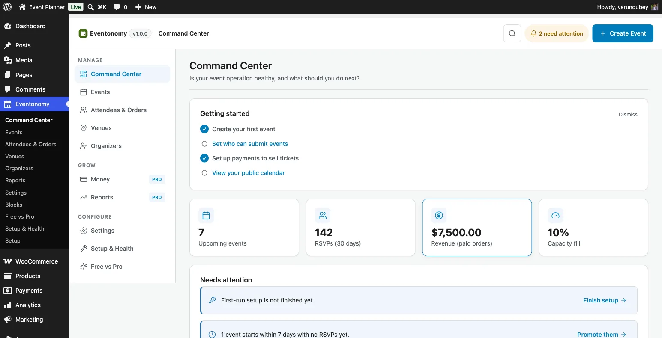The image size is (662, 338).
Task: Click the wrench icon in the first-run setup alert
Action: 212,300
